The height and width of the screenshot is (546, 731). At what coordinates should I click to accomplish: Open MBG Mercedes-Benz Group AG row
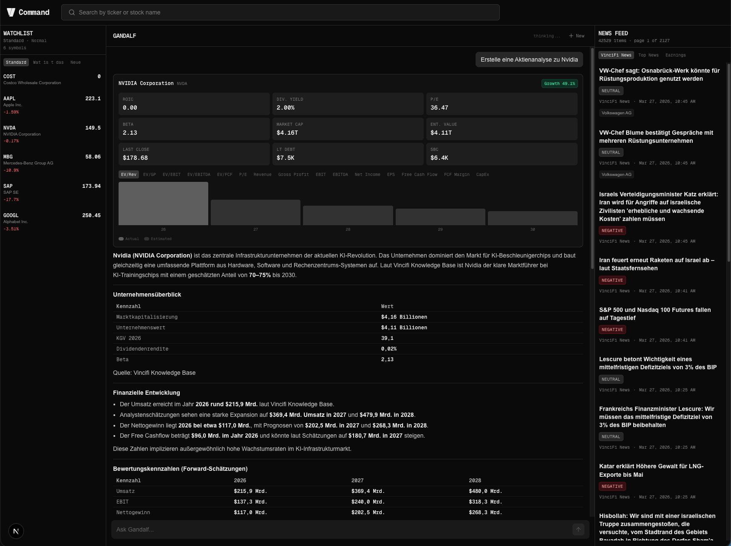click(x=53, y=163)
